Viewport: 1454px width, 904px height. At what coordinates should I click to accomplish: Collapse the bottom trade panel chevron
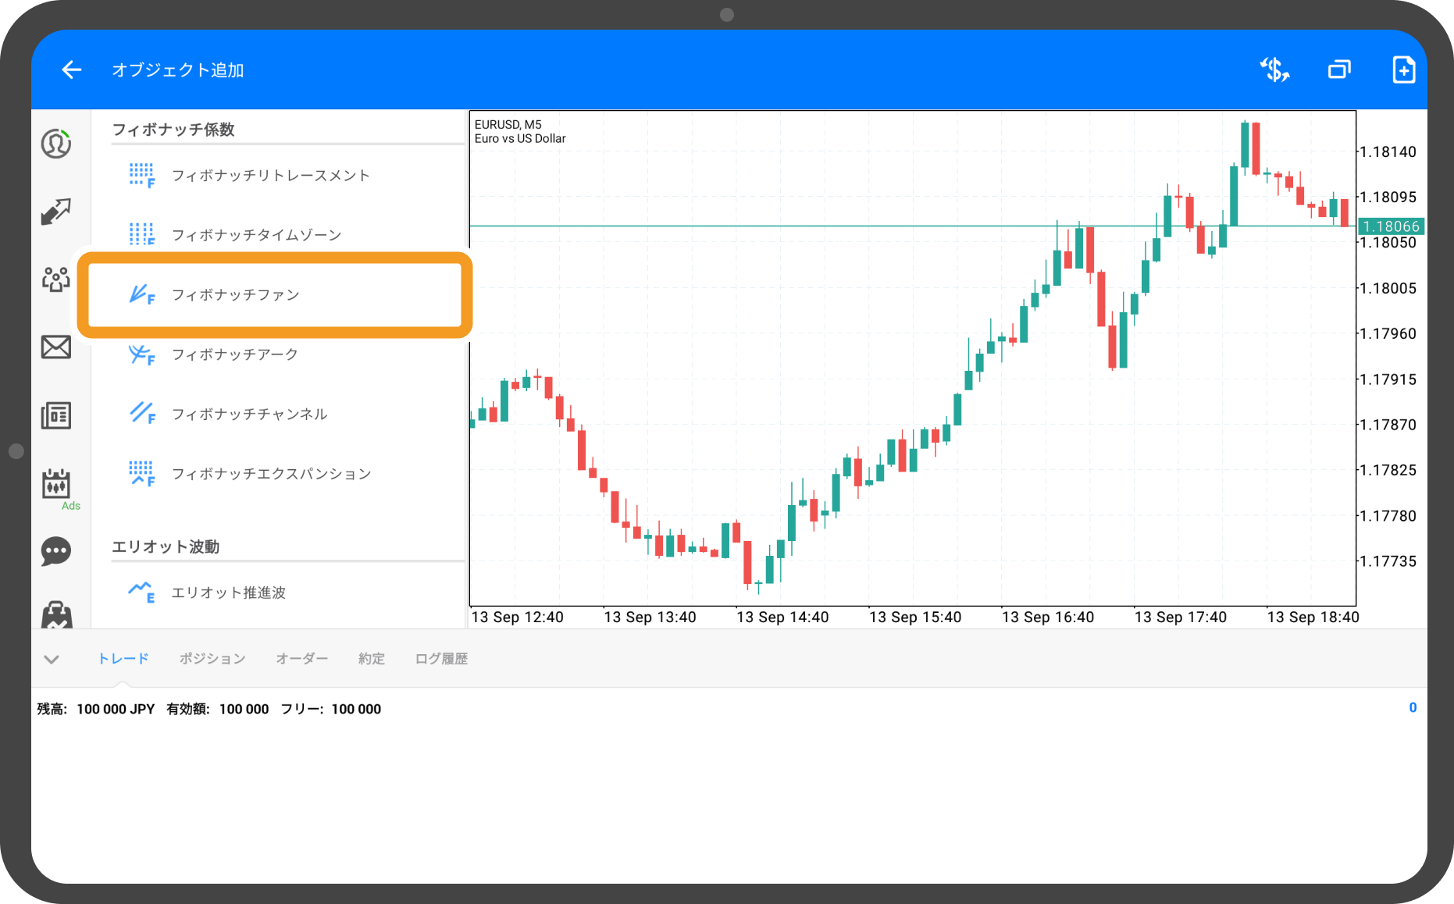(x=52, y=660)
